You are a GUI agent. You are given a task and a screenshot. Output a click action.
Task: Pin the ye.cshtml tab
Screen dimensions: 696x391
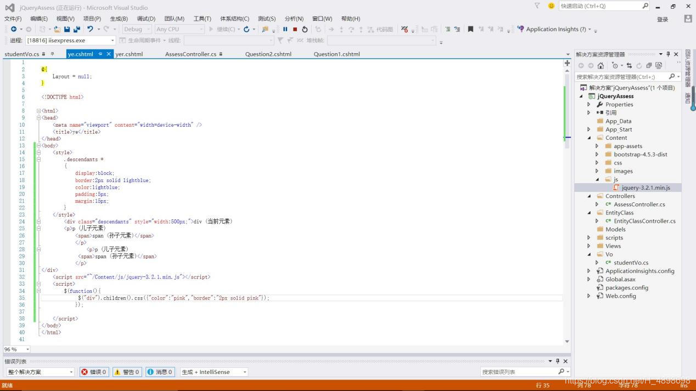(100, 54)
